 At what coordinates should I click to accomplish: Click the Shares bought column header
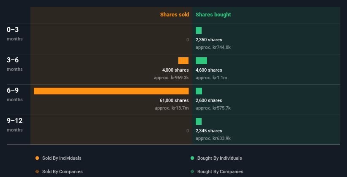[x=213, y=15]
